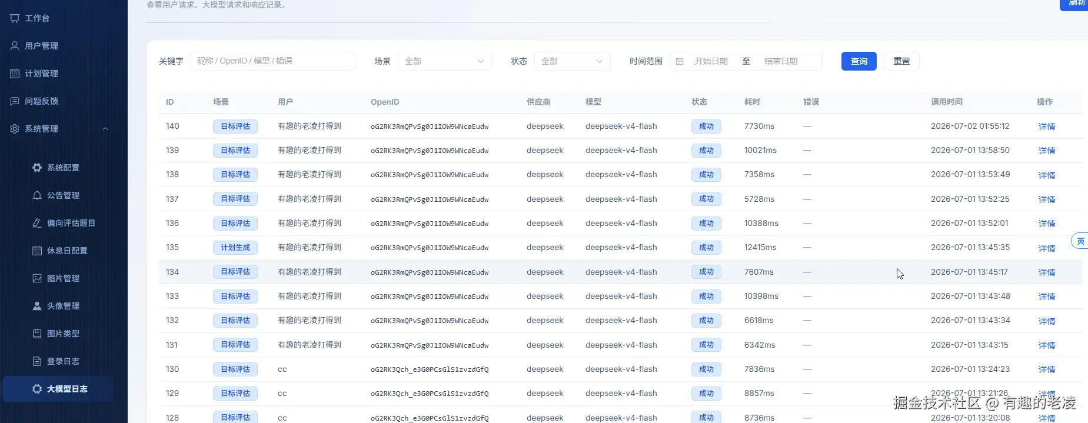Click the 图片管理 picture icon
The width and height of the screenshot is (1088, 423).
coord(37,278)
